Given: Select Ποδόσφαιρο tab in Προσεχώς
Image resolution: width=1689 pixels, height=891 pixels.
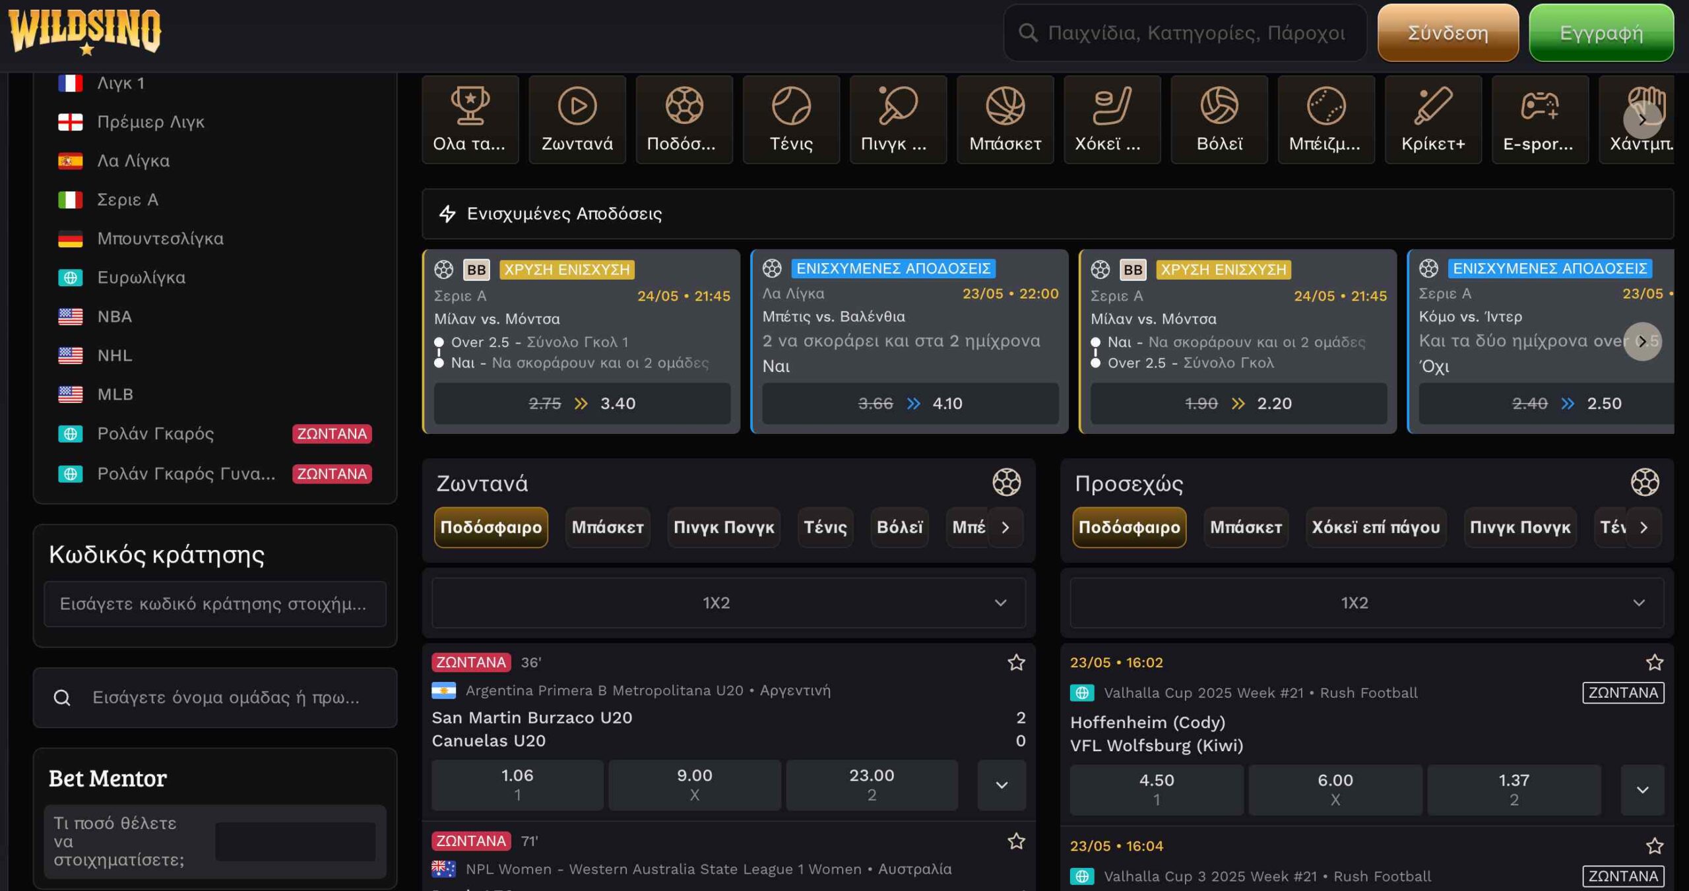Looking at the screenshot, I should pyautogui.click(x=1130, y=527).
